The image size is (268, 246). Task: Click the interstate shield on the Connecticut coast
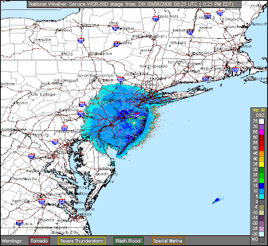205,78
